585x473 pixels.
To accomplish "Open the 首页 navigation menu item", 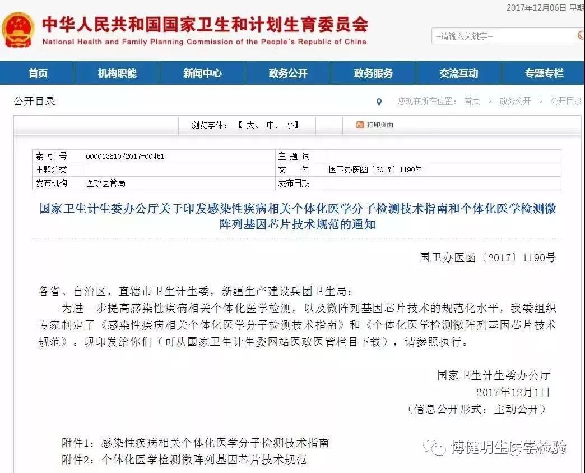I will pyautogui.click(x=38, y=74).
